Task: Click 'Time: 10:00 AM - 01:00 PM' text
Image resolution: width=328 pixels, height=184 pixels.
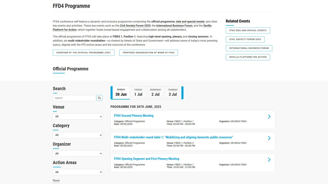Action: coord(181,167)
